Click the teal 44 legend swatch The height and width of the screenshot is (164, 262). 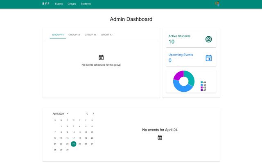tap(202, 82)
